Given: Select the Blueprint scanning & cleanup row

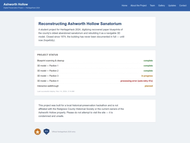Looking at the screenshot, I should [95, 61].
